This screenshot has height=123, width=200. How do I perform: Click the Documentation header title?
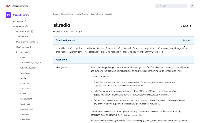coord(20,6)
